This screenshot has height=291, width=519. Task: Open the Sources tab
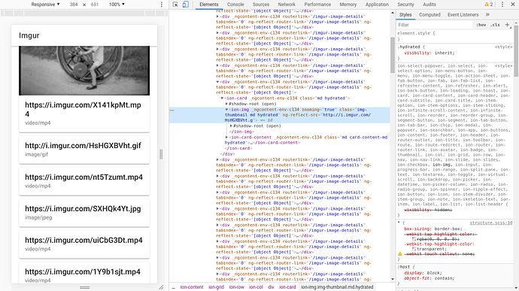click(x=261, y=5)
